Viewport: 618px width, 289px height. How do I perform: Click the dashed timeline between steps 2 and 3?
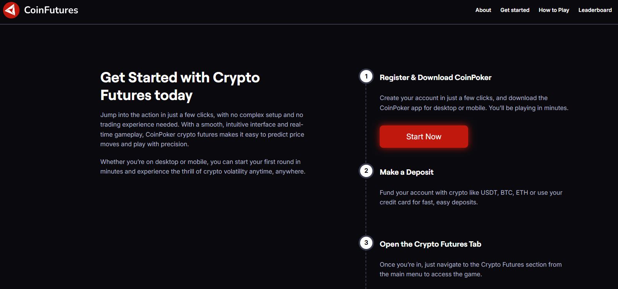click(x=366, y=207)
